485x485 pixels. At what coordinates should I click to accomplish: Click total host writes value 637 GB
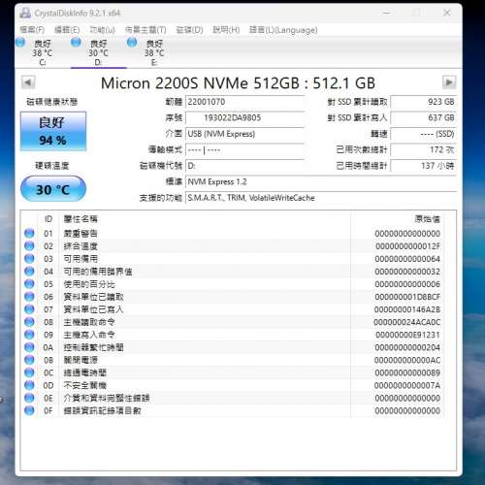coord(423,117)
